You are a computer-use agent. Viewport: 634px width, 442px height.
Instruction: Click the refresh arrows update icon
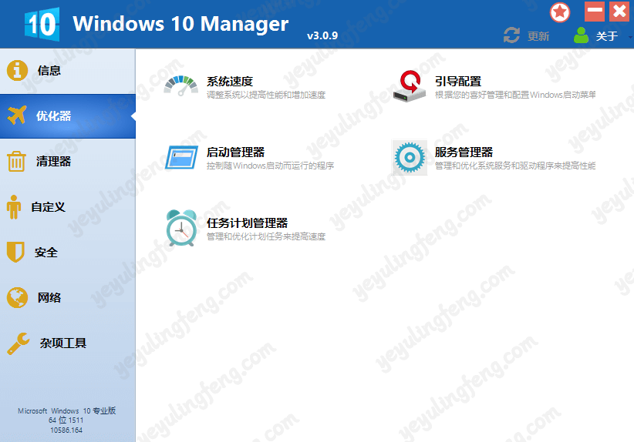511,35
